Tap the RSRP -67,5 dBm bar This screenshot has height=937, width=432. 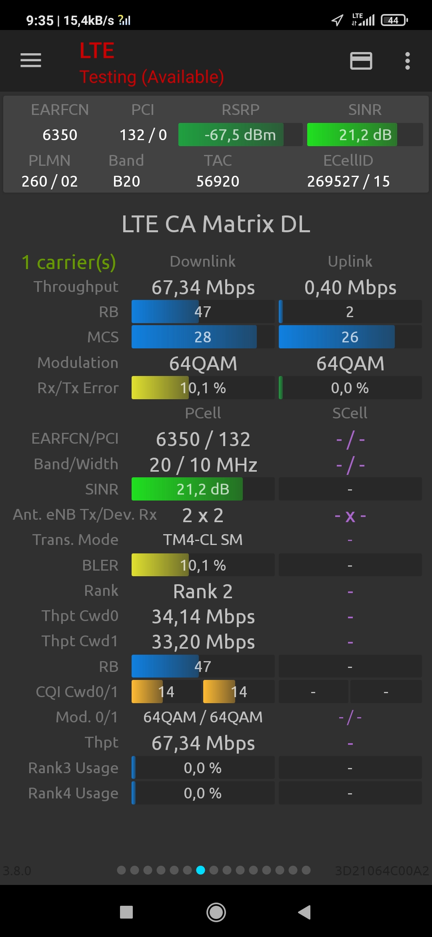click(240, 135)
